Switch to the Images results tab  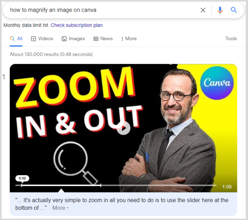pyautogui.click(x=73, y=39)
